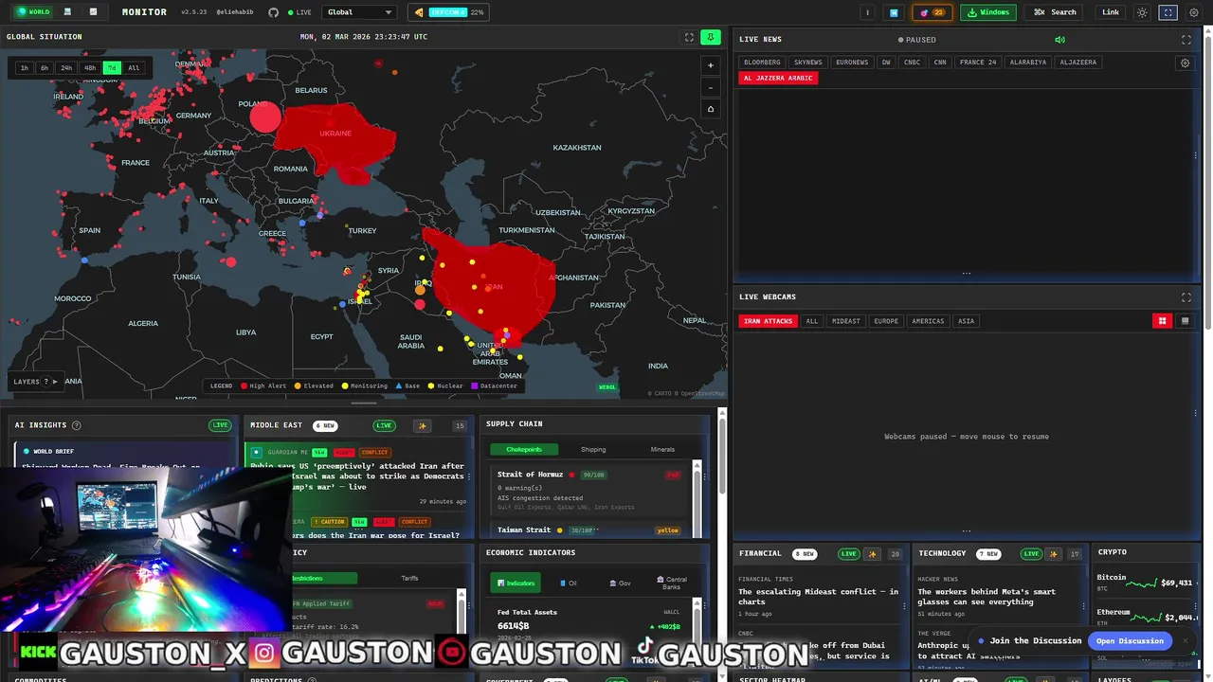The width and height of the screenshot is (1213, 682).
Task: Select the Bloomberg news channel
Action: pos(762,63)
